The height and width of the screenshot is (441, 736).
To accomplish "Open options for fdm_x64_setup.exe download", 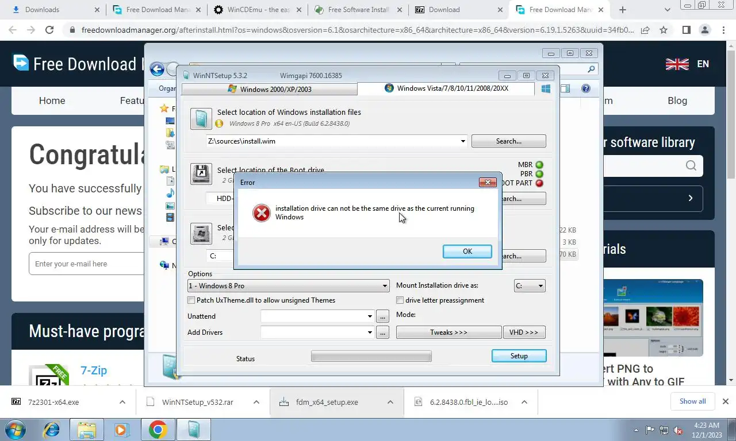I will pos(390,402).
